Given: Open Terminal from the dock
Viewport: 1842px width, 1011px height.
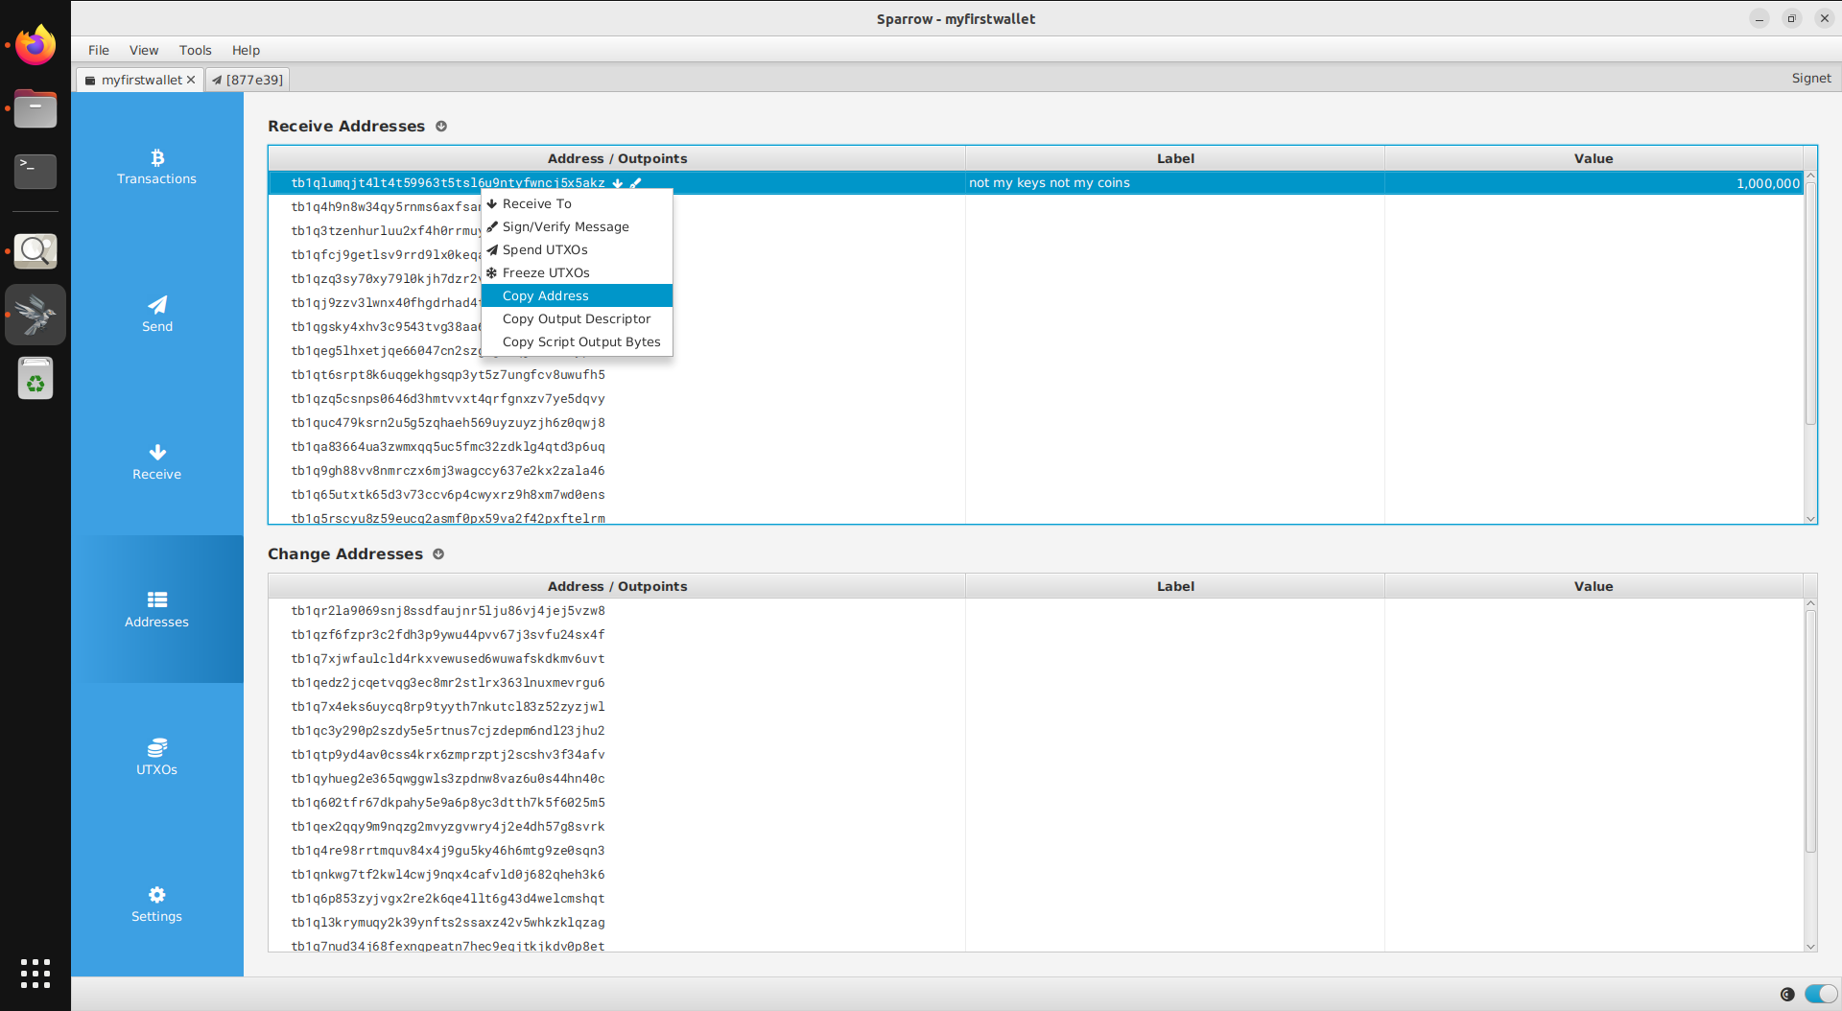Looking at the screenshot, I should 35,171.
